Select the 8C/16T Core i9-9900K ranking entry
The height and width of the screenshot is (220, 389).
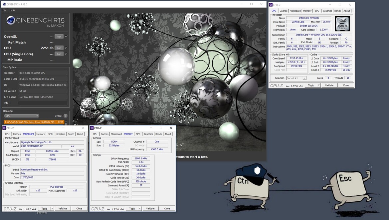pyautogui.click(x=34, y=122)
